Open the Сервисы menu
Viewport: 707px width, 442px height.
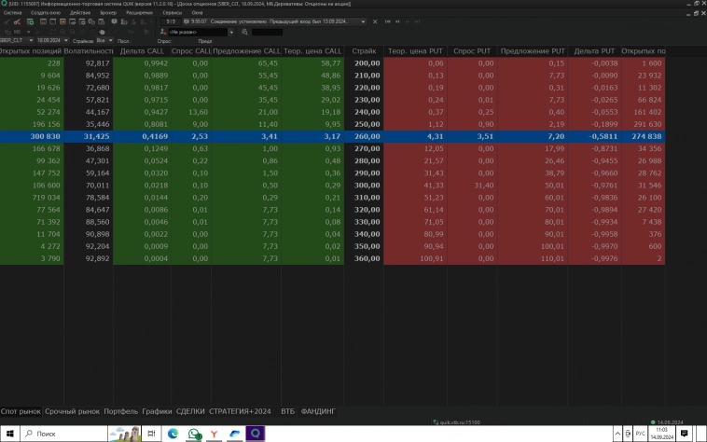pyautogui.click(x=173, y=13)
